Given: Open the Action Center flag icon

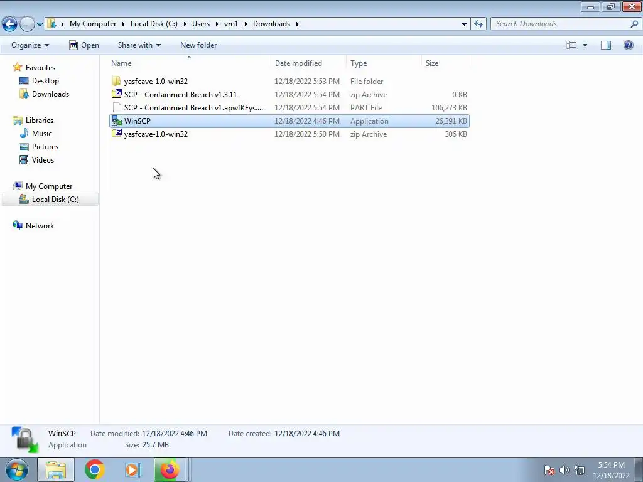Looking at the screenshot, I should 549,470.
